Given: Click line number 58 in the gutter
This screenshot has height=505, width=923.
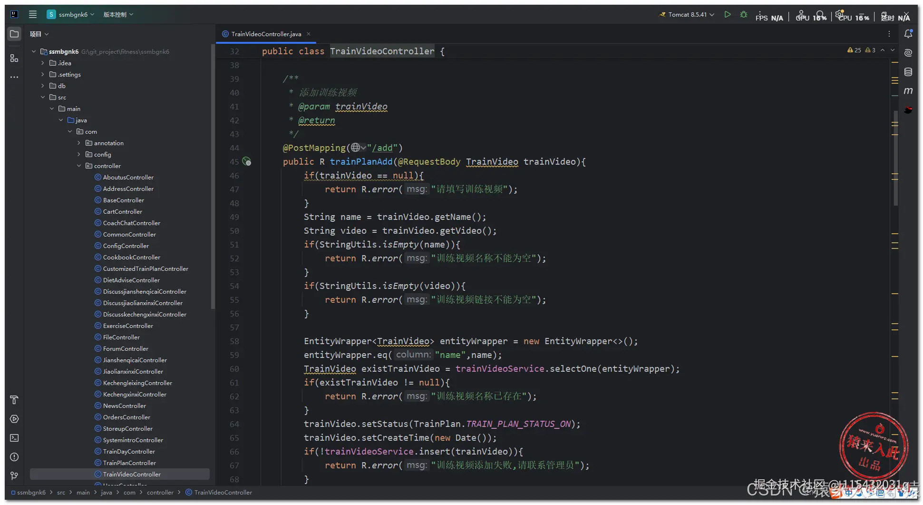Looking at the screenshot, I should click(x=234, y=341).
